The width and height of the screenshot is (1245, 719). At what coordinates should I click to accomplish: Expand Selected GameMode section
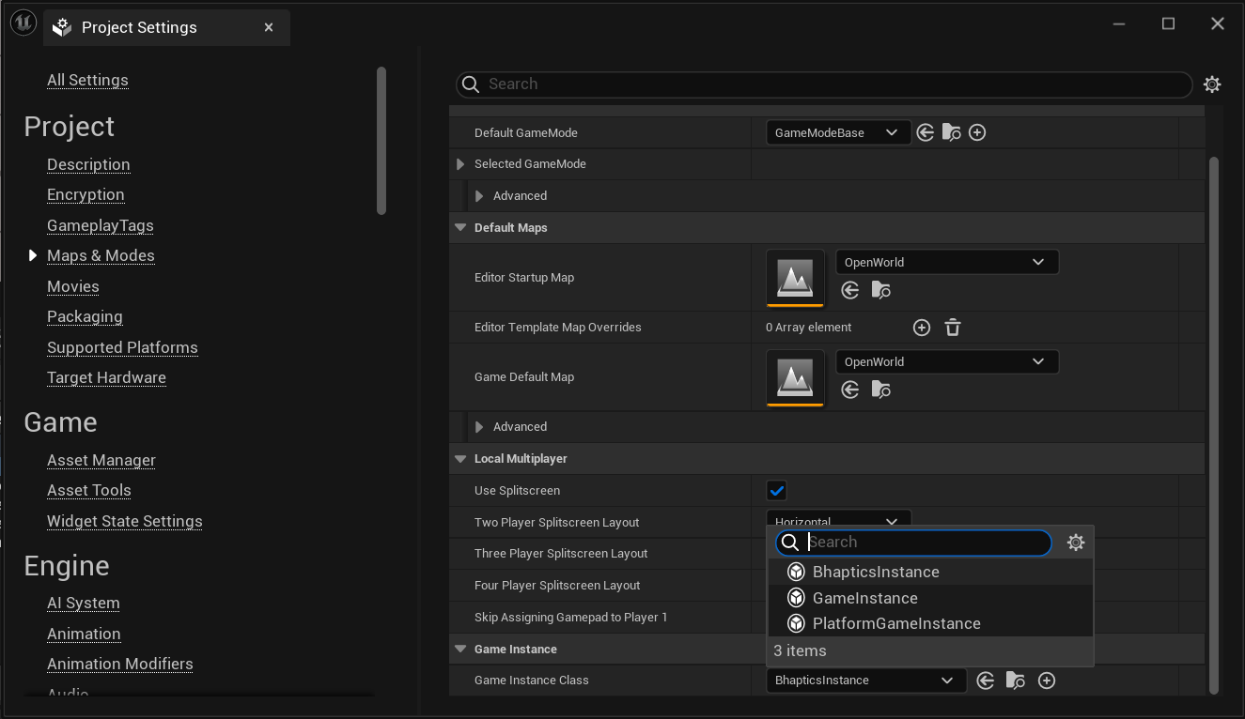tap(460, 164)
